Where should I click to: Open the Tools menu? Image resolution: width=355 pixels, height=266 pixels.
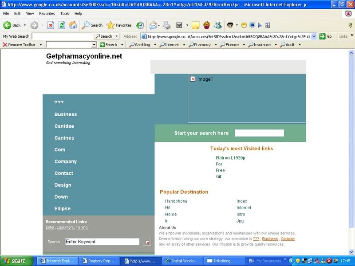coord(65,14)
